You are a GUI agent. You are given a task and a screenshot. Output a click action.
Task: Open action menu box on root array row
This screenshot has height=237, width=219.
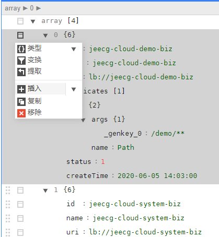tap(20, 21)
